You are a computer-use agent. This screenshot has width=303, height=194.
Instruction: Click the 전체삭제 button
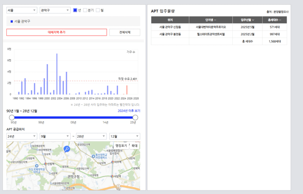click(x=125, y=33)
